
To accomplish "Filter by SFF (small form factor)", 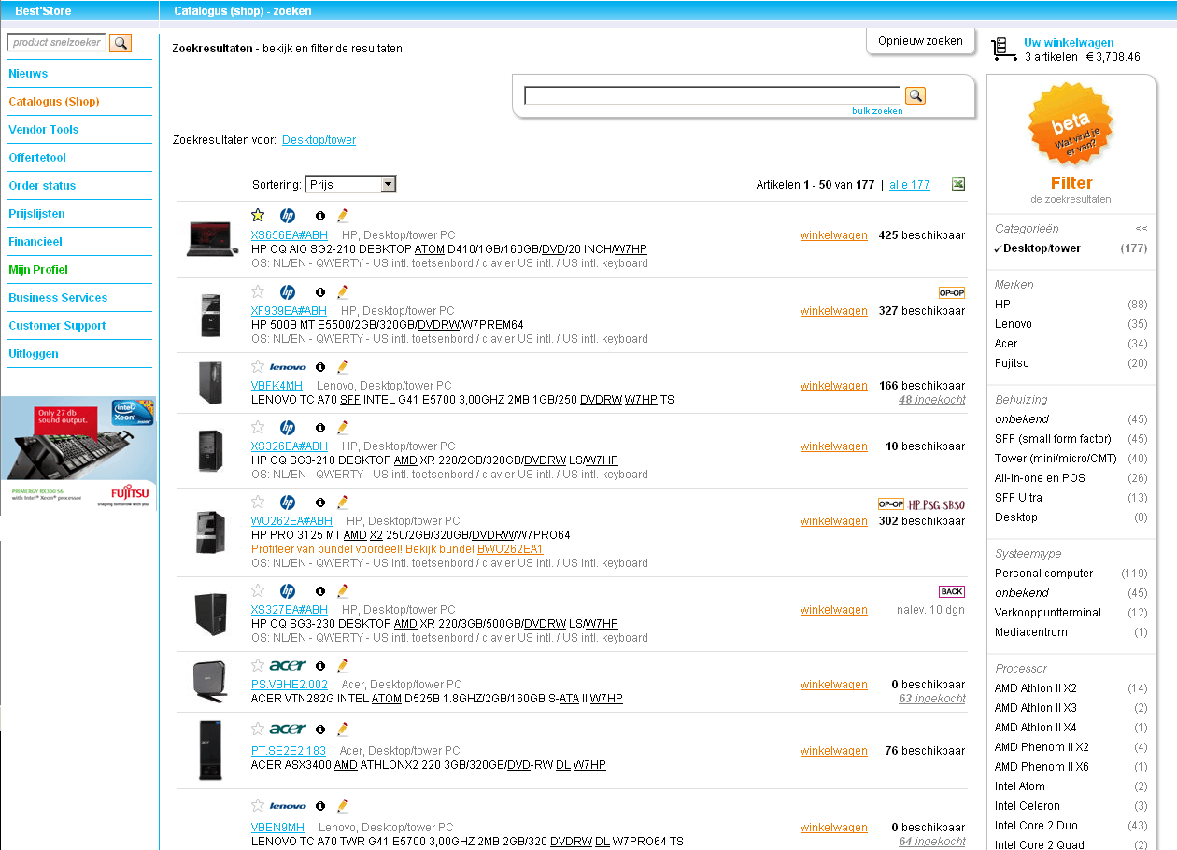I will [1053, 439].
